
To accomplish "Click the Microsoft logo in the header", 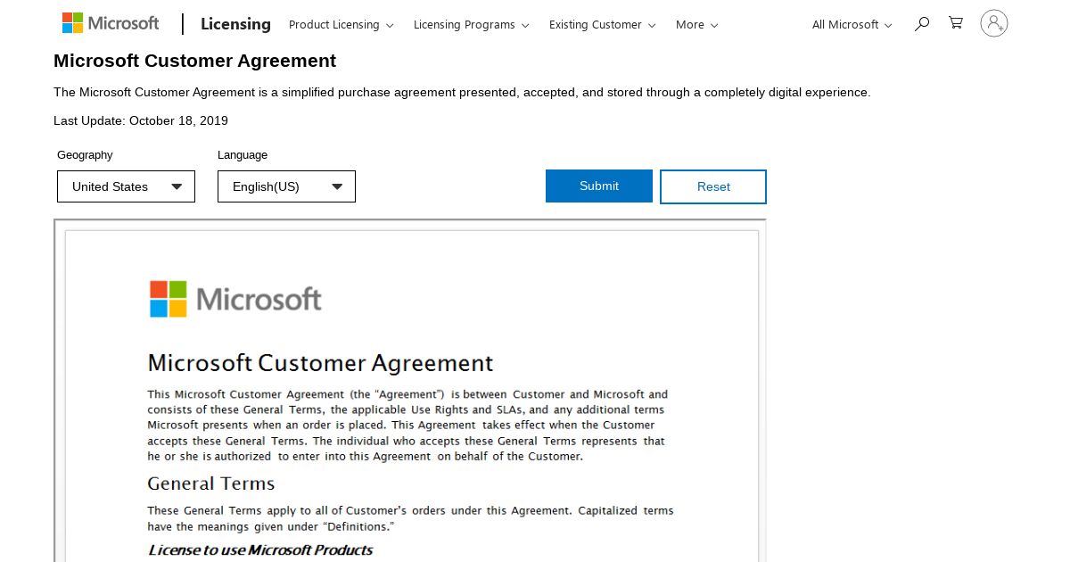I will pos(111,24).
